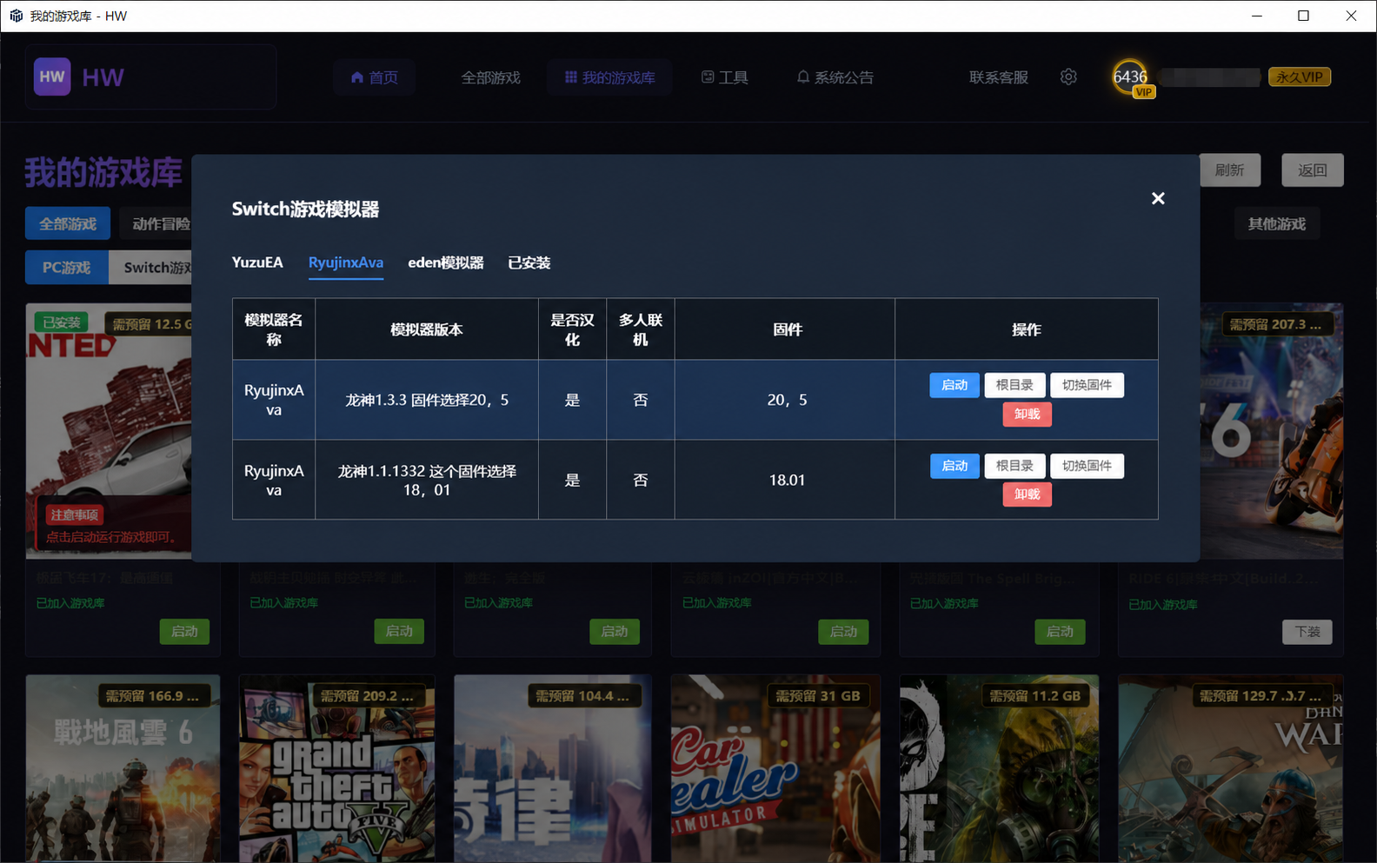
Task: Open the thumbnail marked 需预留 104.4
Action: [x=553, y=769]
